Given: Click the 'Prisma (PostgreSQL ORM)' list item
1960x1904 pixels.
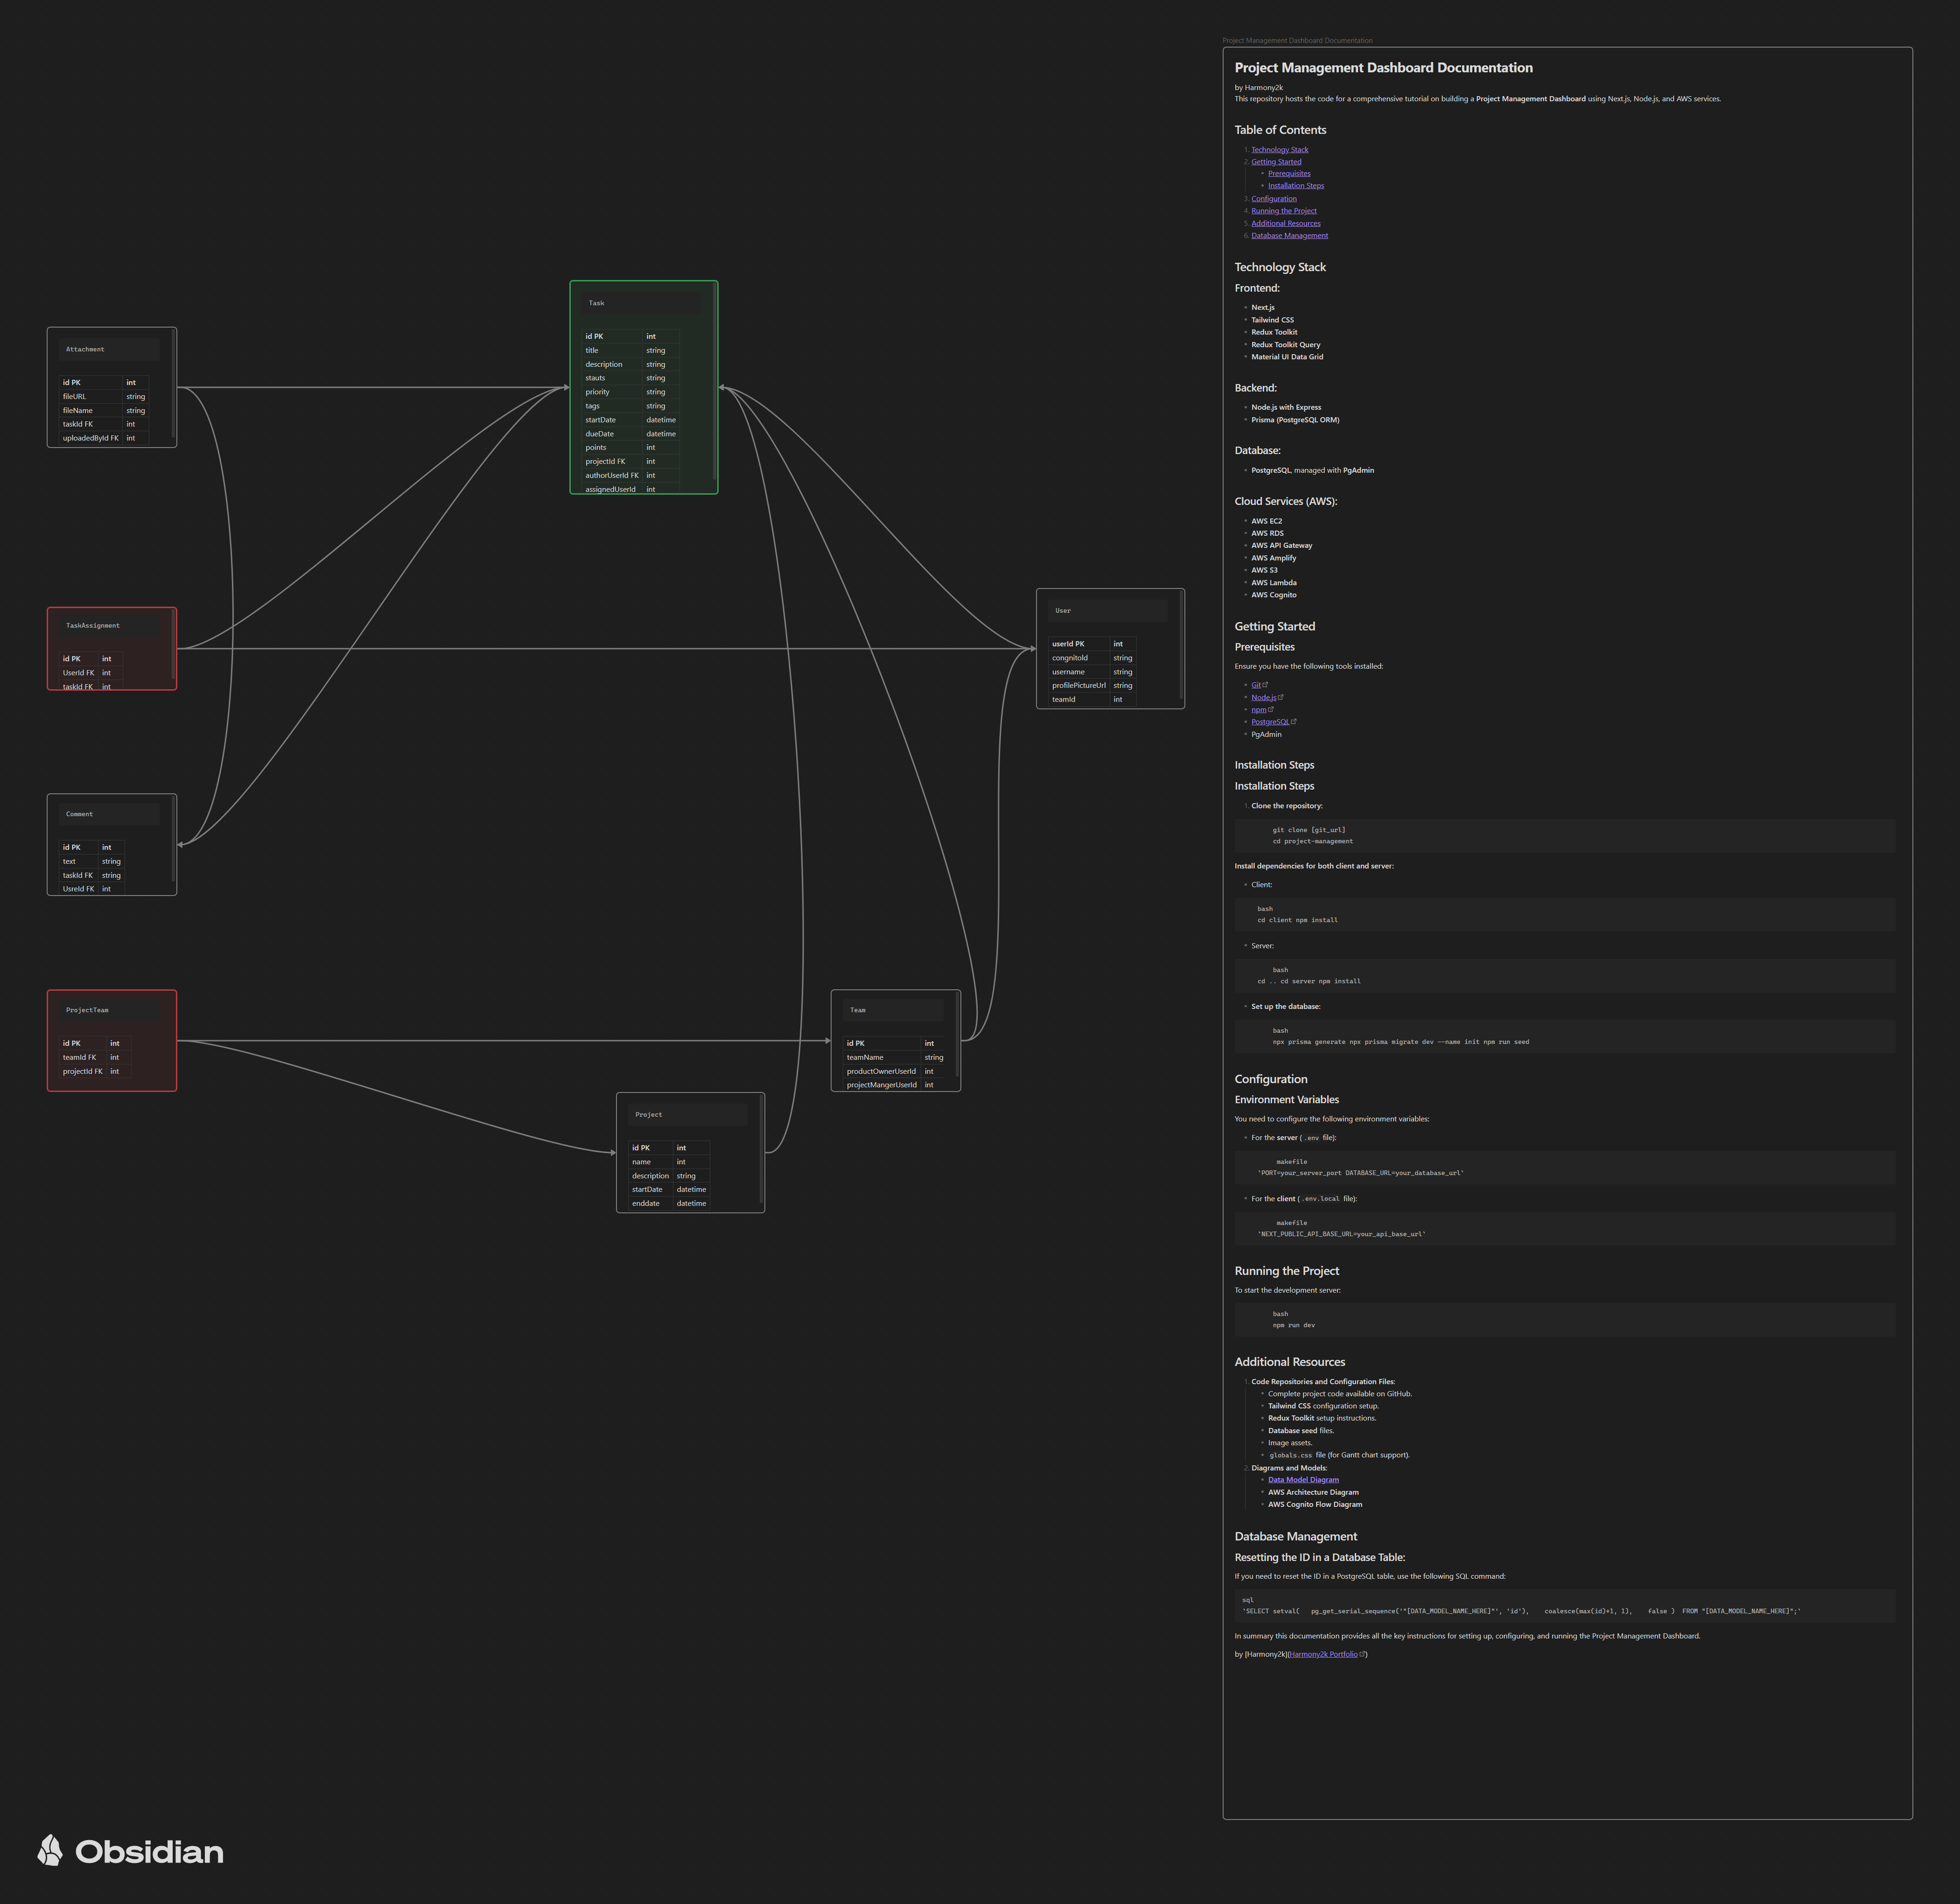Looking at the screenshot, I should pos(1295,420).
